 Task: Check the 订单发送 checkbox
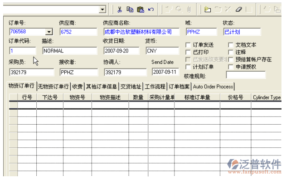click(x=188, y=45)
